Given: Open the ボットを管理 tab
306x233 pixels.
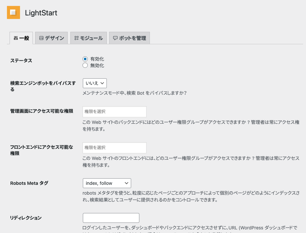Looking at the screenshot, I should tap(129, 38).
